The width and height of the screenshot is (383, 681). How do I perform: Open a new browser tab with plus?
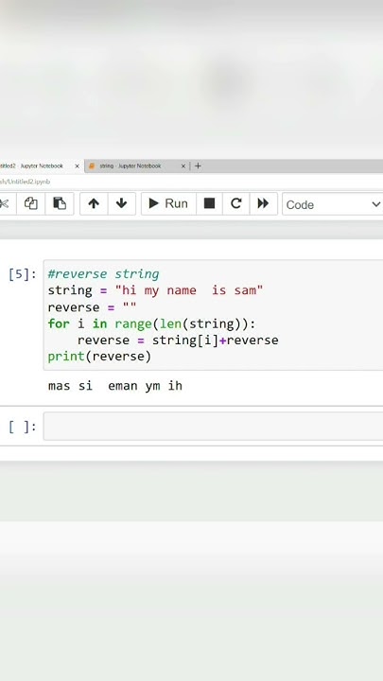pos(198,166)
